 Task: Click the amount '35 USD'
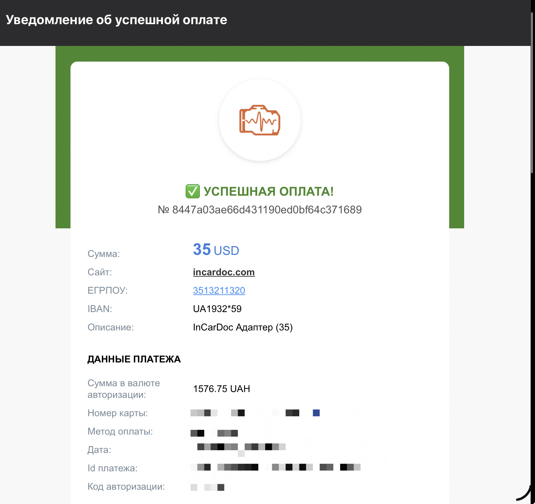216,250
